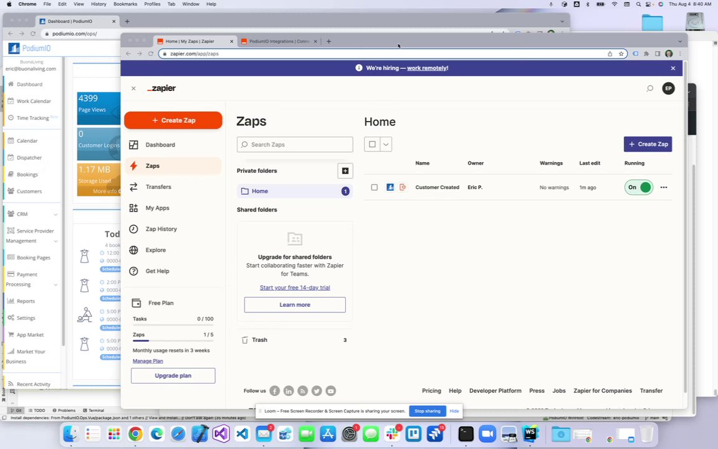Open Zapier Facebook page icon

tap(275, 391)
